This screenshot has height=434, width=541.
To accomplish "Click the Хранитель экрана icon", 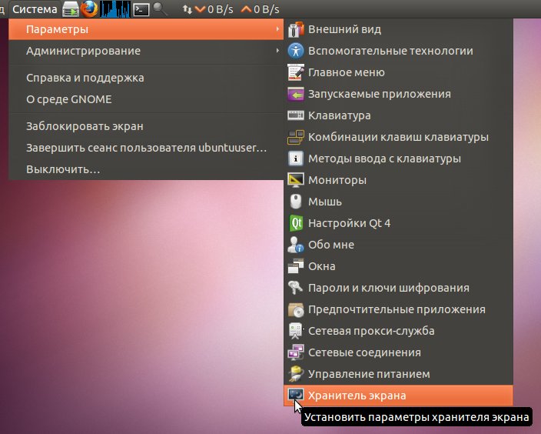I will [x=296, y=395].
